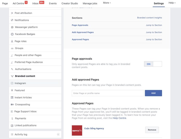Jump to Section for Page Approvals
Image resolution: width=181 pixels, height=139 pixels.
pyautogui.click(x=154, y=25)
